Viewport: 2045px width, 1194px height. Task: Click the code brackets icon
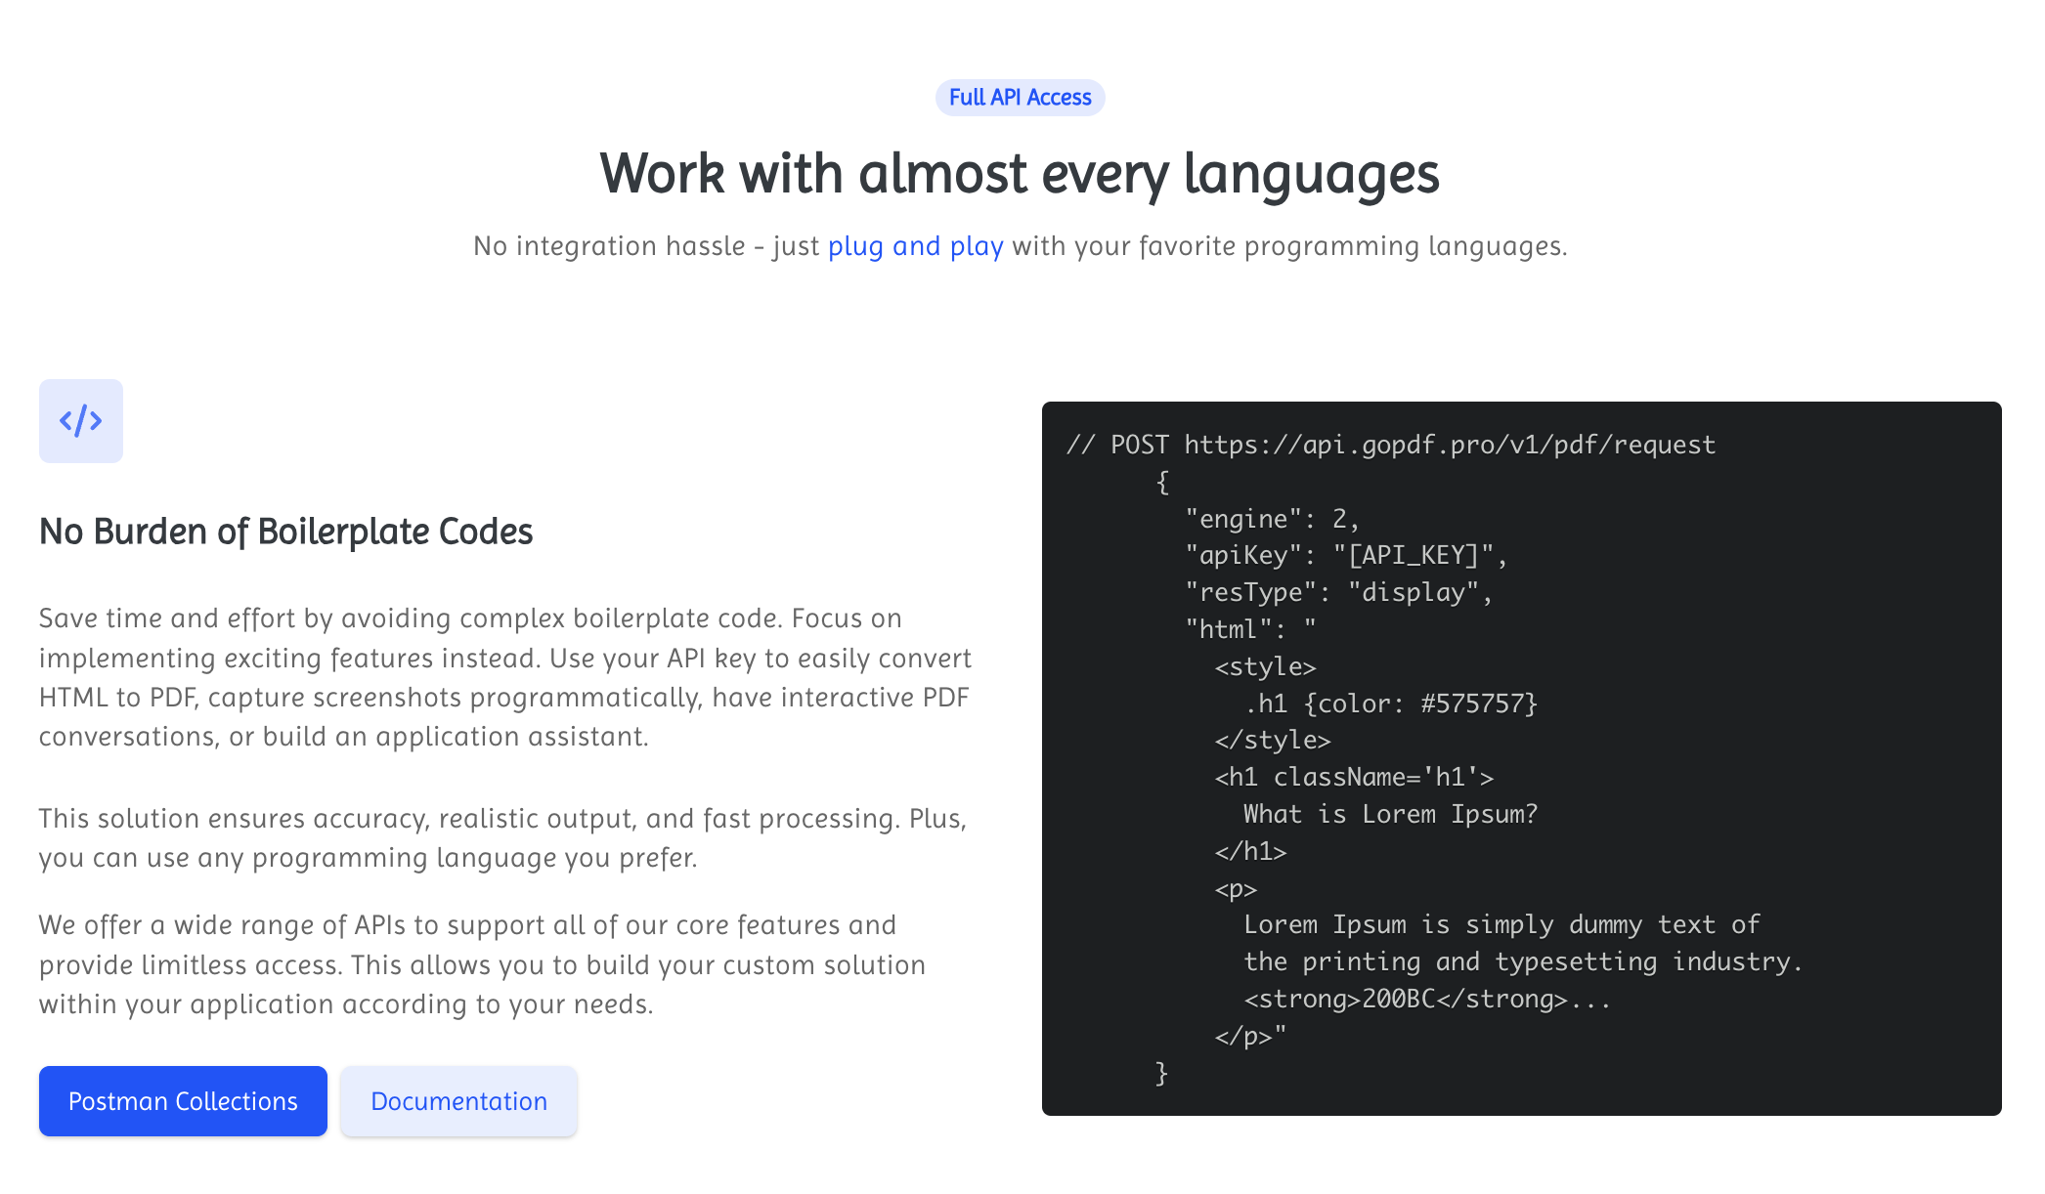(x=81, y=421)
